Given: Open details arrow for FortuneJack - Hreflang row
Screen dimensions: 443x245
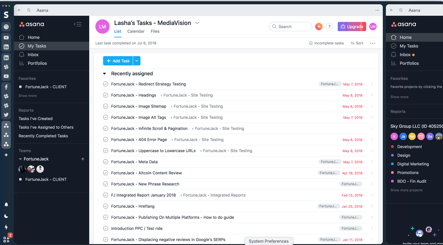Looking at the screenshot, I should [x=372, y=206].
